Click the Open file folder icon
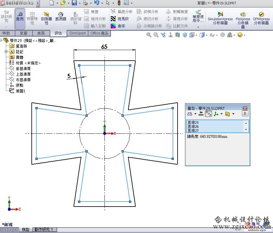This screenshot has height=233, width=273. [63, 3]
